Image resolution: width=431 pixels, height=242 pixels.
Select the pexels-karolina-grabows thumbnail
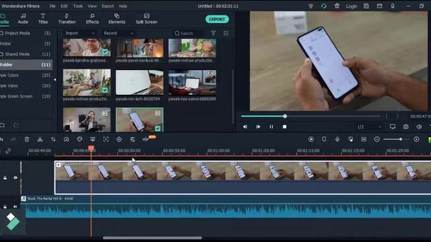pos(87,48)
